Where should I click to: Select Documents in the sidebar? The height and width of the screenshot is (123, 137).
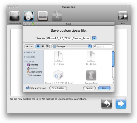click(x=34, y=75)
